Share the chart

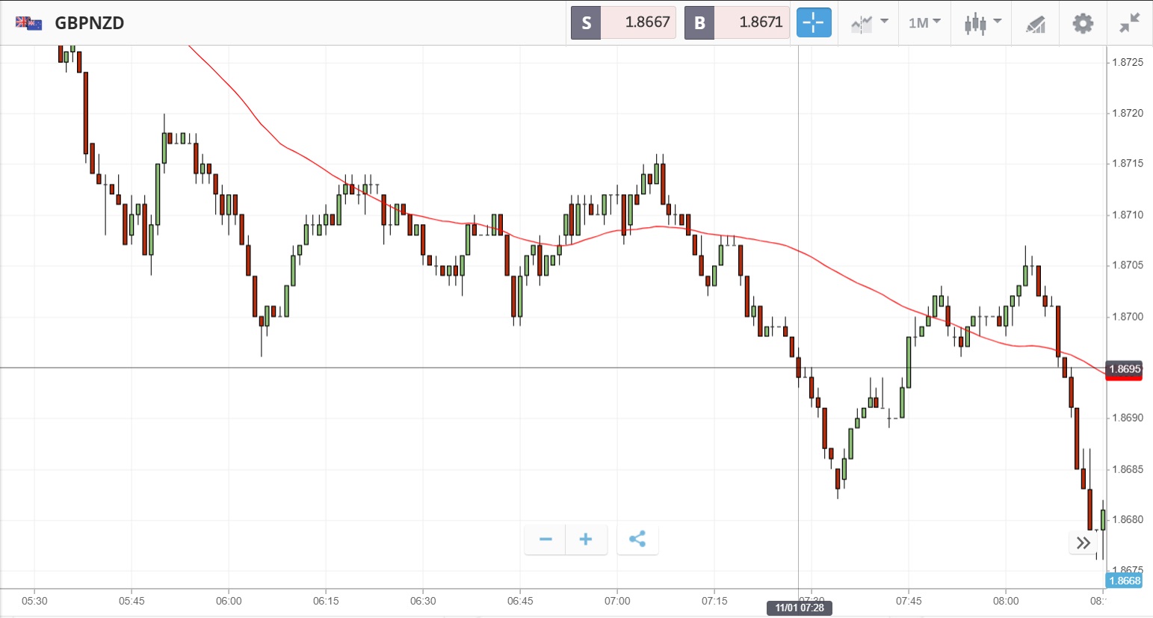[x=637, y=540]
